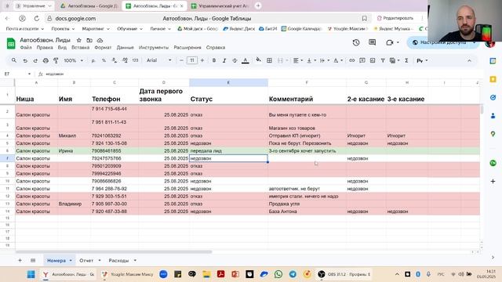
Task: Open the Windows Start menu
Action: [x=31, y=274]
